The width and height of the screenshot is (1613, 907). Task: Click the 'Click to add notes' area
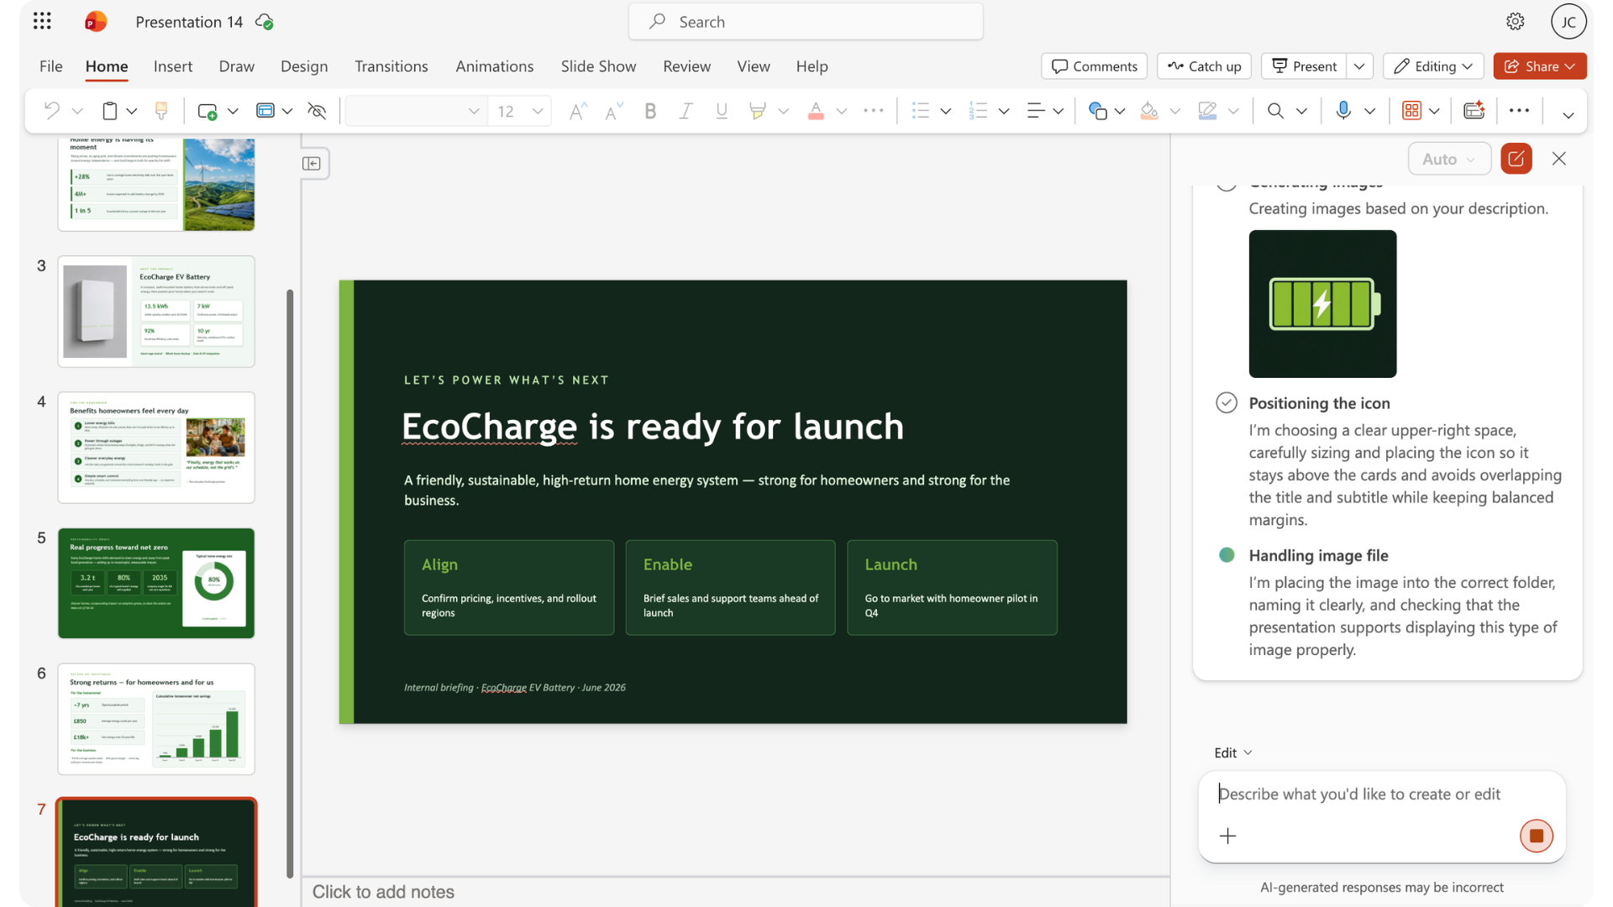click(x=735, y=892)
